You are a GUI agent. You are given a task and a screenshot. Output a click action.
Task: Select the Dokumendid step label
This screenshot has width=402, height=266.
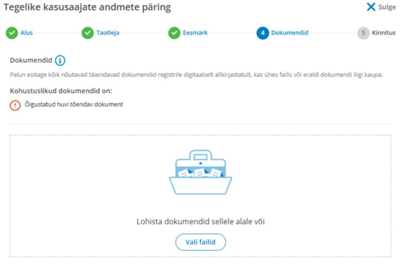(x=290, y=33)
